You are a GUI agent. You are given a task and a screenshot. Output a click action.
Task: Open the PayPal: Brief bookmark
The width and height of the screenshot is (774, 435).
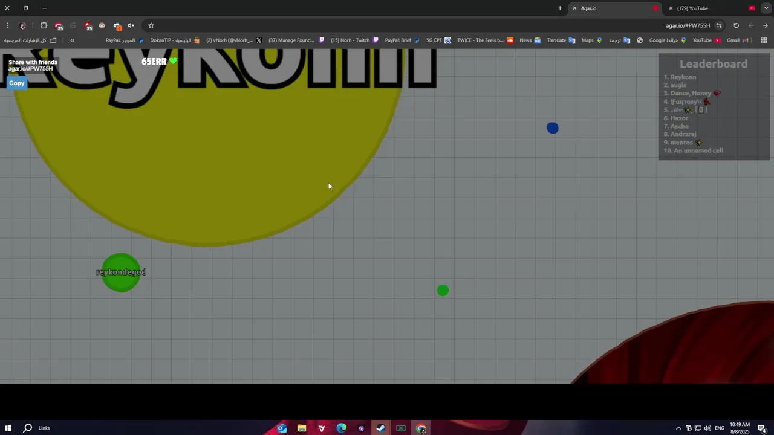point(402,40)
